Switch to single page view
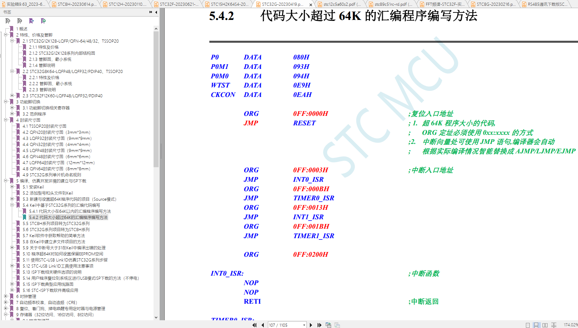 tap(528, 325)
